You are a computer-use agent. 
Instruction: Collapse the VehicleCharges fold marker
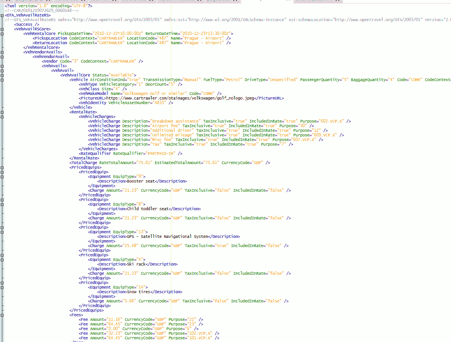point(2,117)
